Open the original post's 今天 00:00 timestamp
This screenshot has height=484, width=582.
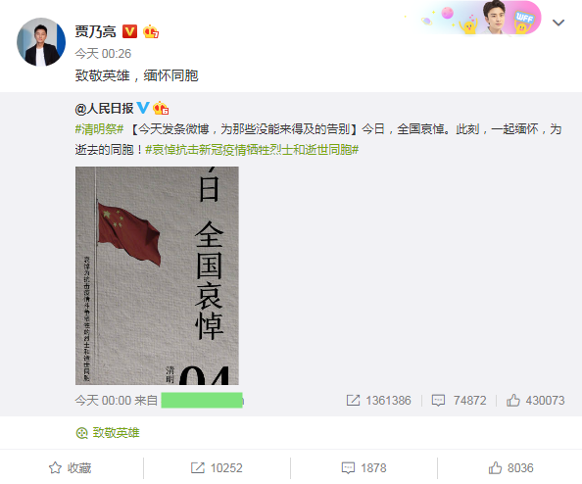[x=103, y=401]
